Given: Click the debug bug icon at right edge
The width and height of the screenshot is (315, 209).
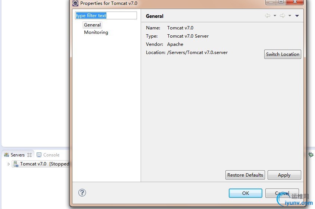Looking at the screenshot, I should point(311,155).
